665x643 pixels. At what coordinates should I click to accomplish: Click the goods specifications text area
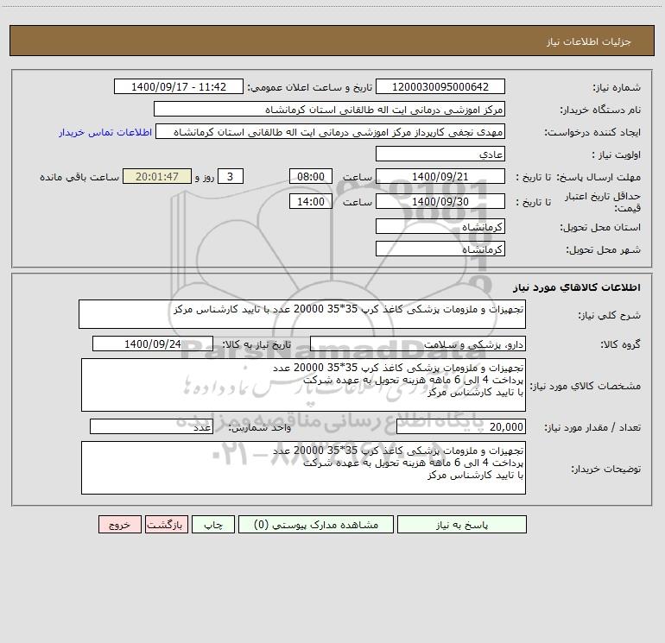click(303, 385)
